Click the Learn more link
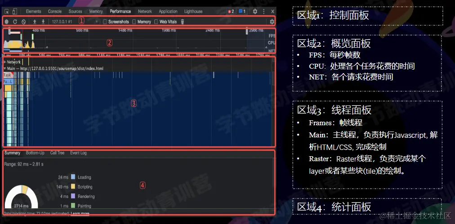The height and width of the screenshot is (224, 455). (80, 214)
